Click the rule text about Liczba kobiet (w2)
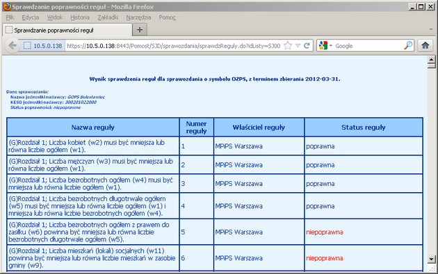Screen dimensions: 438x274 click(87, 146)
